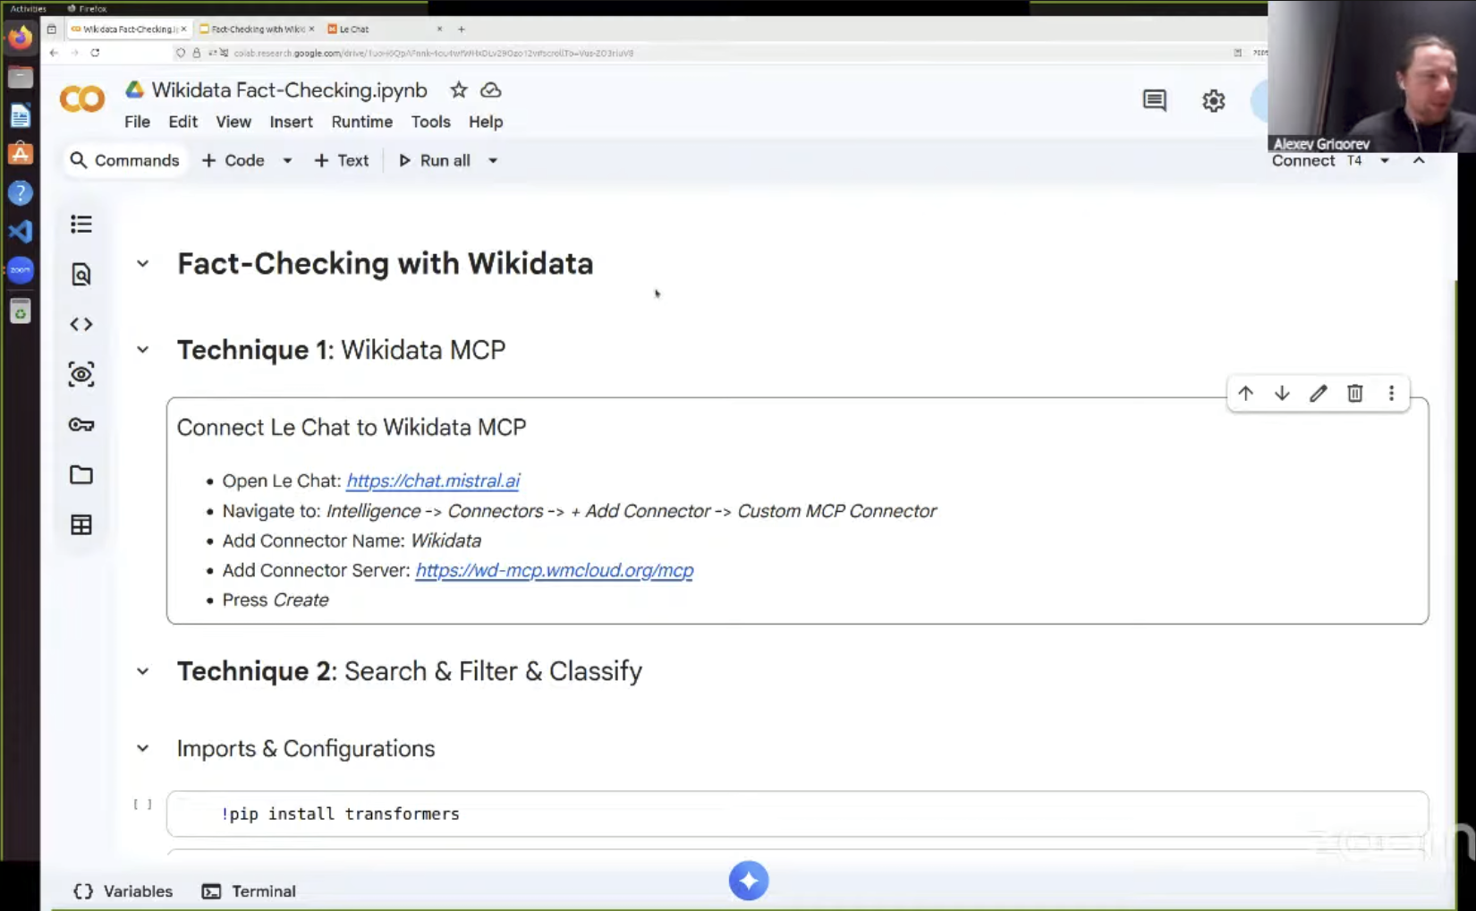Open the Secrets key icon panel
The width and height of the screenshot is (1476, 911).
tap(81, 424)
